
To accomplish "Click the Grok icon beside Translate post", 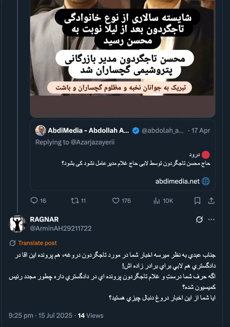I will click(x=11, y=243).
